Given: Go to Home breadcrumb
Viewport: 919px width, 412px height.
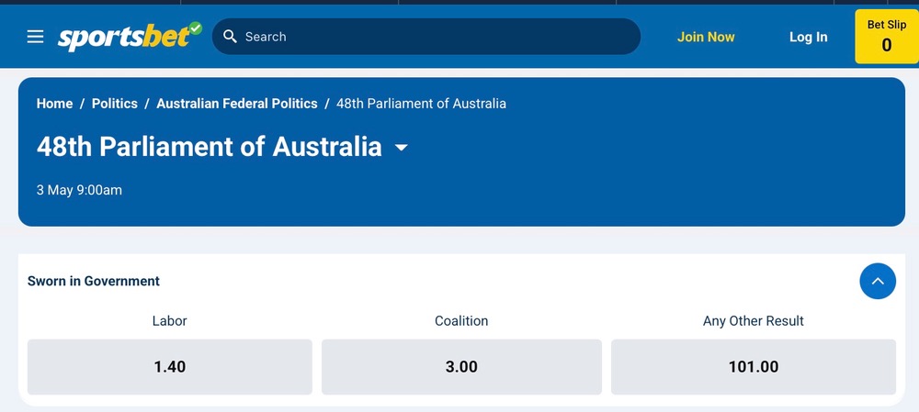Looking at the screenshot, I should click(54, 104).
